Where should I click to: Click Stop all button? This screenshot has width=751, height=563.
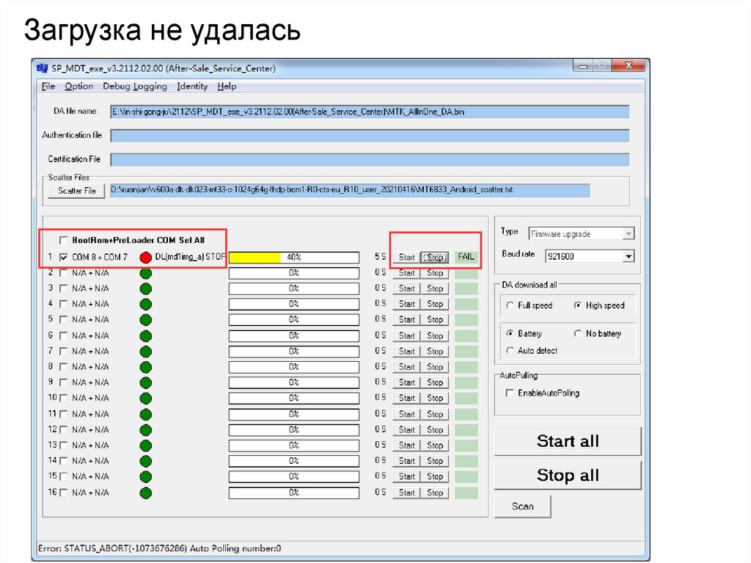568,475
